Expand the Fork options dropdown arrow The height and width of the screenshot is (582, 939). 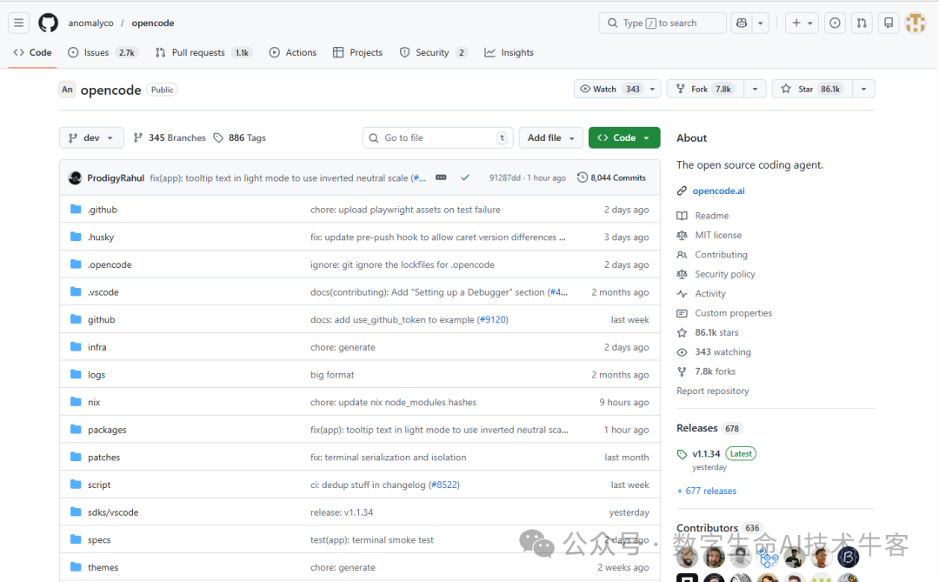click(x=755, y=90)
